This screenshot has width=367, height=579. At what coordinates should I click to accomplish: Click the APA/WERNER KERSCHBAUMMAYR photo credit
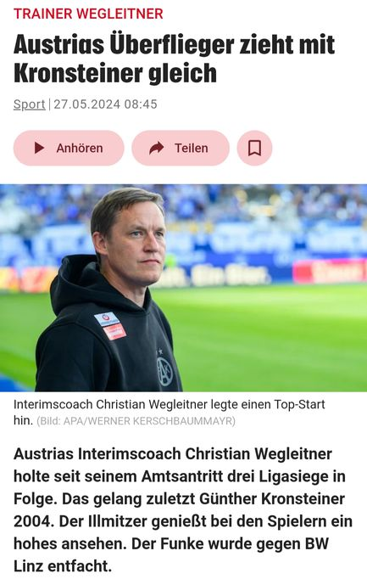(147, 421)
